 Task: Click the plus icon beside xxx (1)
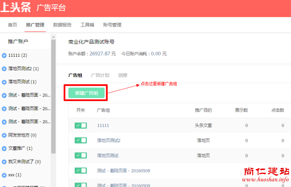click(x=4, y=175)
